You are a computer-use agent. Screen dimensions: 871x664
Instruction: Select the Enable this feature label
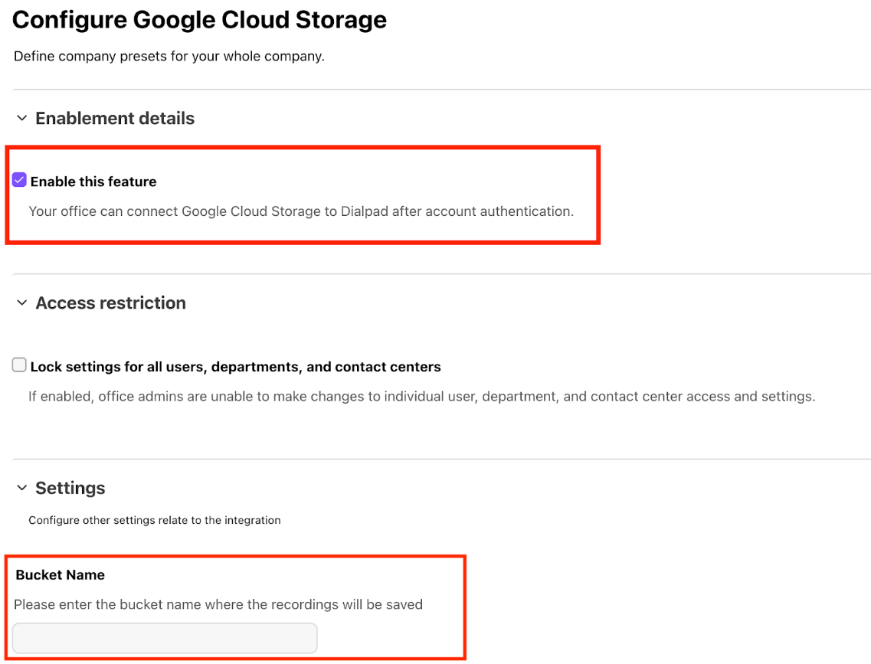(x=93, y=182)
